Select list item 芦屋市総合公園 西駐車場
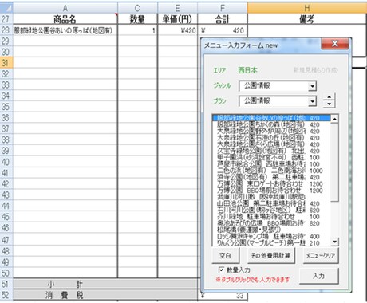The height and width of the screenshot is (303, 367). point(271,164)
